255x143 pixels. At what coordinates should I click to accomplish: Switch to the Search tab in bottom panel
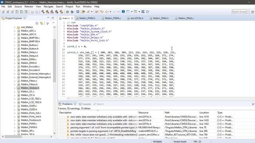point(98,104)
